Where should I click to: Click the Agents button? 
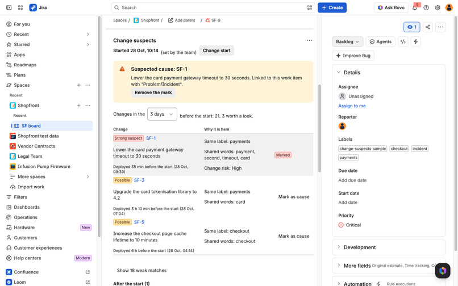coord(381,42)
